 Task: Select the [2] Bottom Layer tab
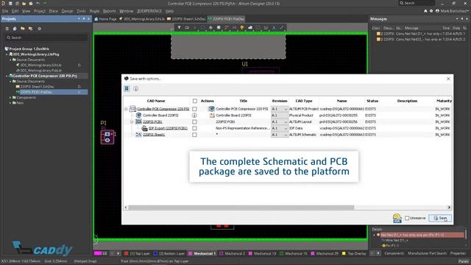click(x=169, y=253)
